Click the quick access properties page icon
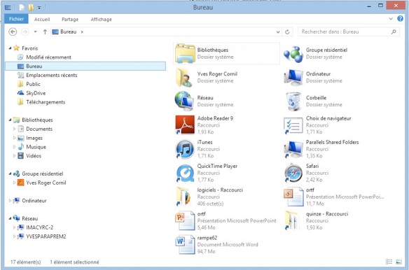 click(22, 8)
